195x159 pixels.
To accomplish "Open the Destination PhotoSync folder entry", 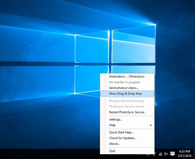I will pyautogui.click(x=127, y=77).
